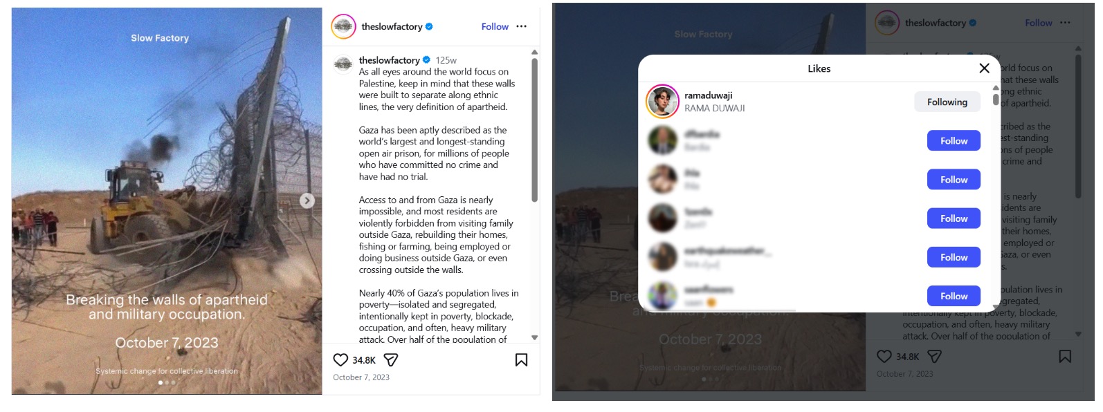This screenshot has width=1103, height=412.
Task: Like the post with the heart icon in the undimmed post
Action: 340,360
